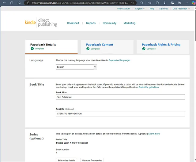
Task: Click series title 'Studio With A View Producer'
Action: [72, 143]
